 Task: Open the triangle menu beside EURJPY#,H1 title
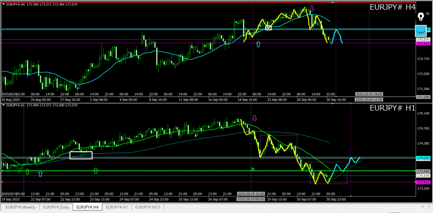(3, 105)
